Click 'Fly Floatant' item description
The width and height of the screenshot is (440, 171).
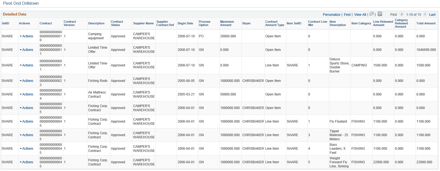click(x=338, y=121)
